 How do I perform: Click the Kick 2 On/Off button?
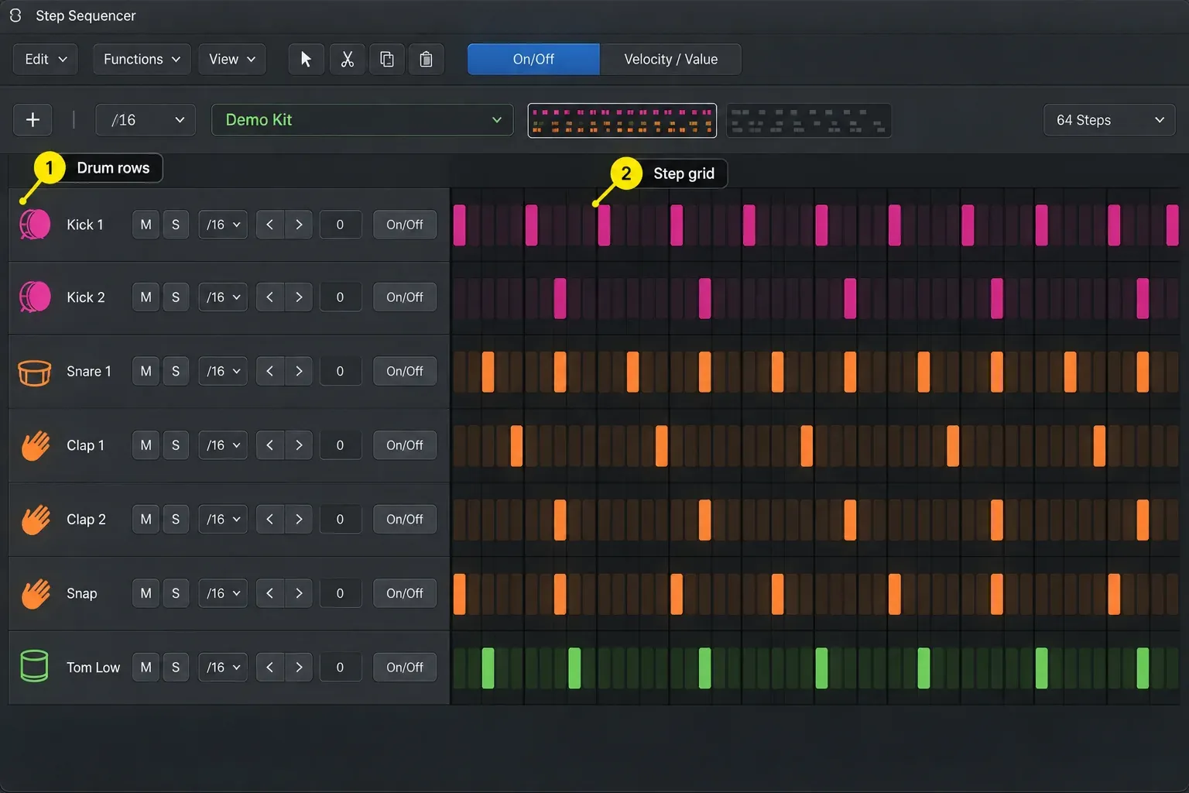(405, 297)
